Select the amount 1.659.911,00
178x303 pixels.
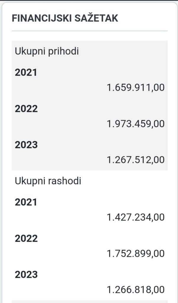(136, 88)
